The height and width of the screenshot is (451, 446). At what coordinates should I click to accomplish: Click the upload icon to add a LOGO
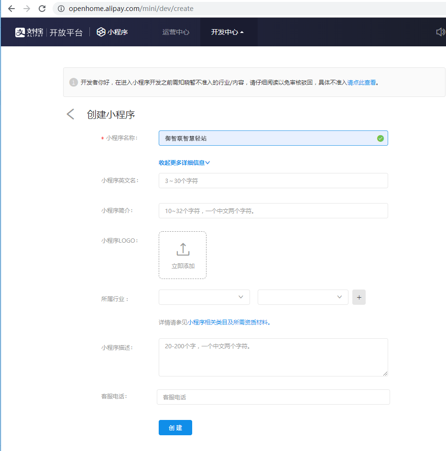[x=182, y=249]
